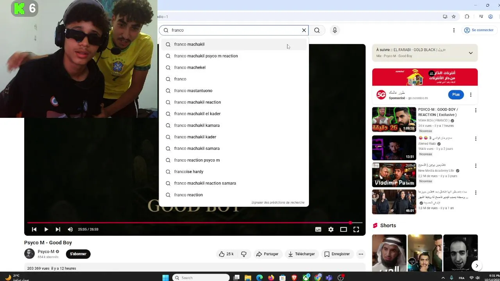This screenshot has height=281, width=500.
Task: Open the browser profile icon
Action: 491,16
